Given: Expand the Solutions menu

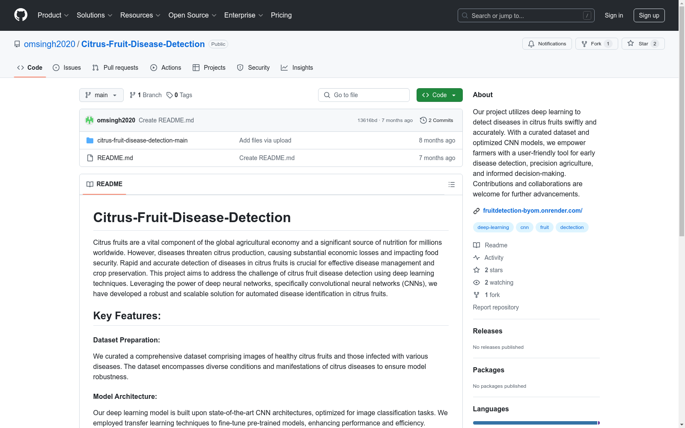Looking at the screenshot, I should (94, 15).
